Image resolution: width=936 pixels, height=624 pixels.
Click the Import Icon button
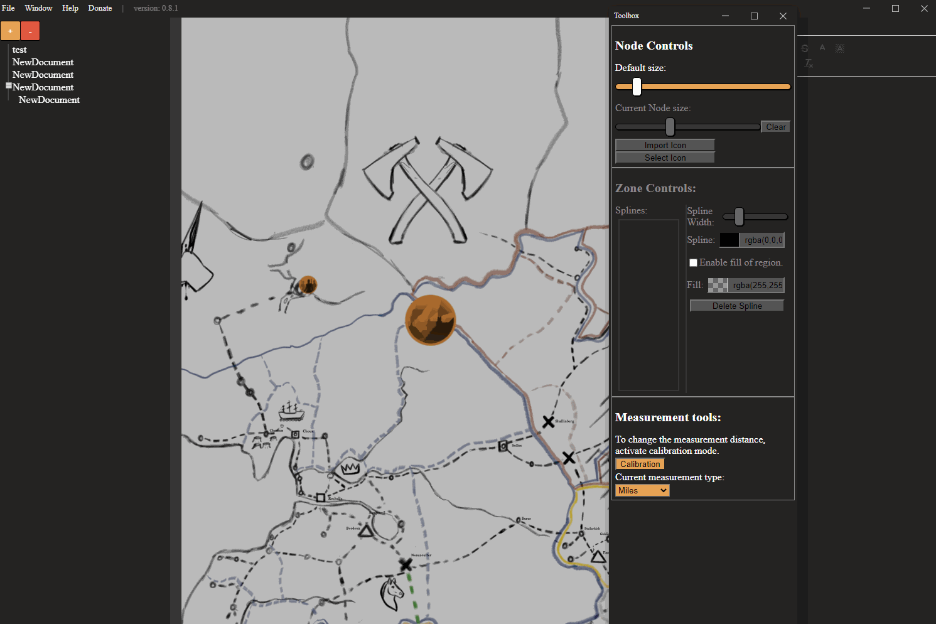(x=665, y=145)
